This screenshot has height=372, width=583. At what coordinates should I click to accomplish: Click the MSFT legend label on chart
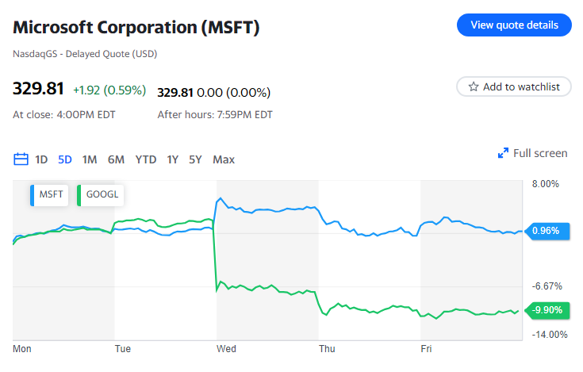(51, 194)
